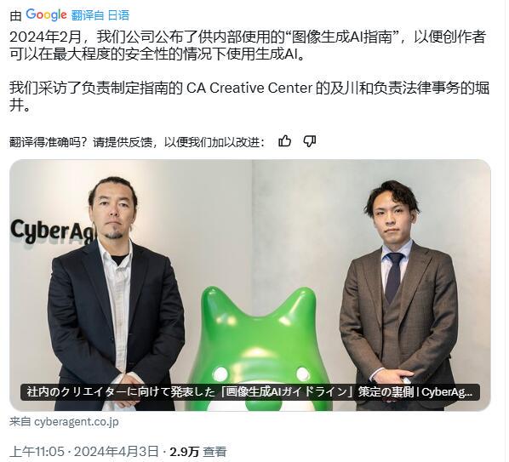The height and width of the screenshot is (462, 509).
Task: Click the Japanese article title caption overlay
Action: [x=250, y=392]
